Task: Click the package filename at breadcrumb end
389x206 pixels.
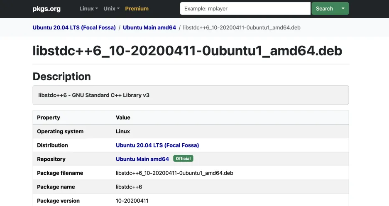Action: click(x=242, y=27)
